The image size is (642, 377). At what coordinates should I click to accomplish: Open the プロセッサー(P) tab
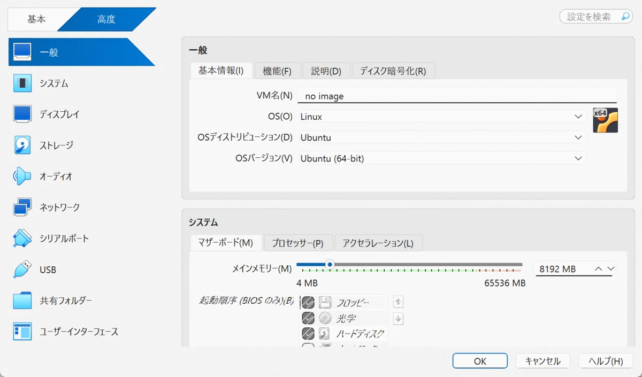pyautogui.click(x=298, y=243)
